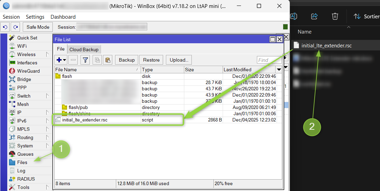Image resolution: width=380 pixels, height=191 pixels.
Task: Click the Find search field
Action: [269, 60]
